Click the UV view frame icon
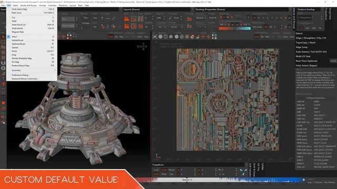The height and width of the screenshot is (189, 337). coord(155,37)
